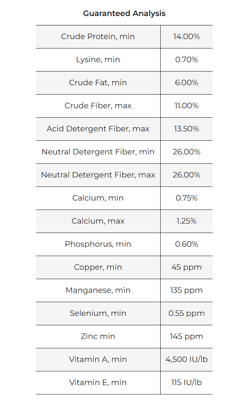Click the 13.50% value cell

pyautogui.click(x=186, y=129)
